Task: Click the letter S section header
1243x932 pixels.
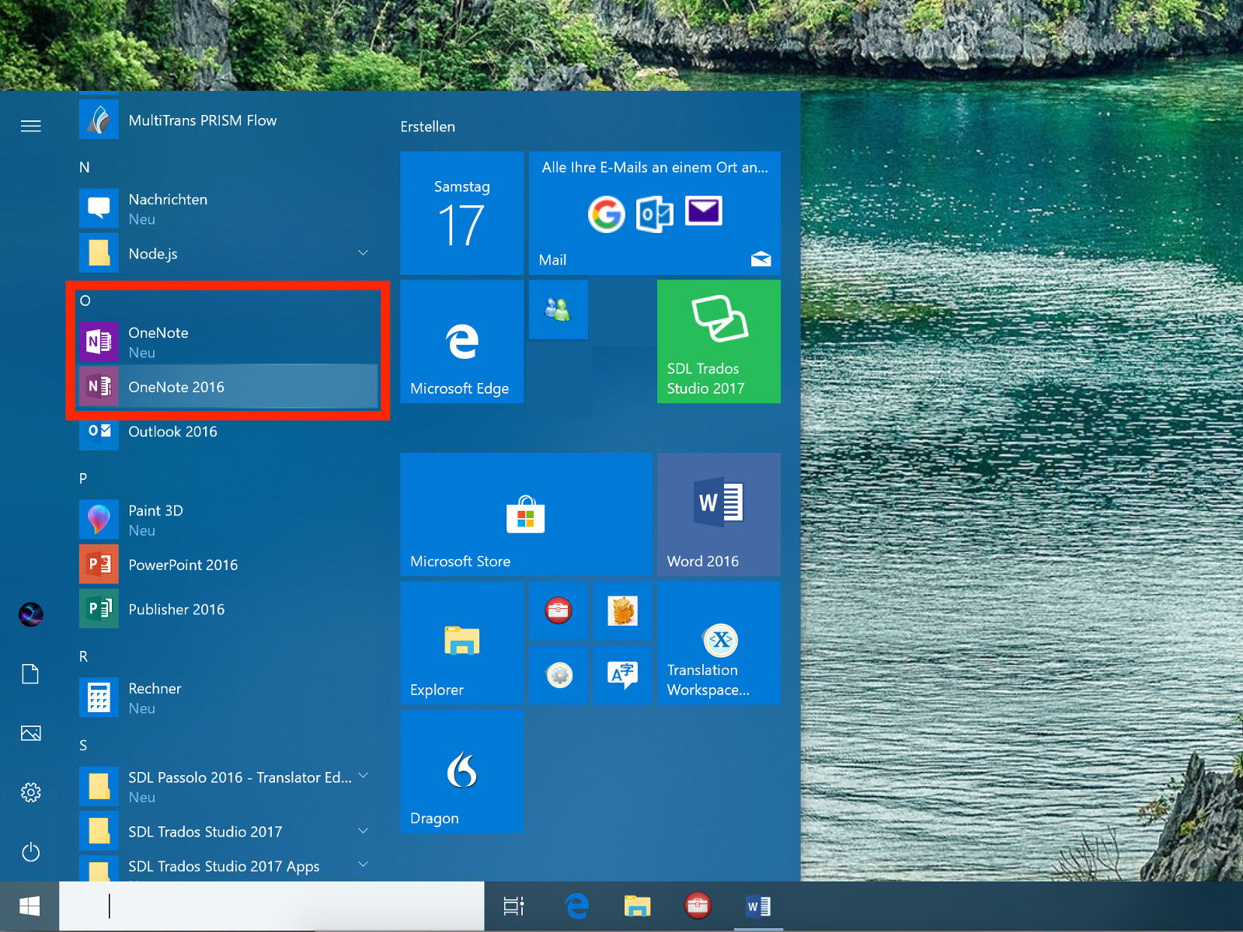Action: pyautogui.click(x=83, y=746)
